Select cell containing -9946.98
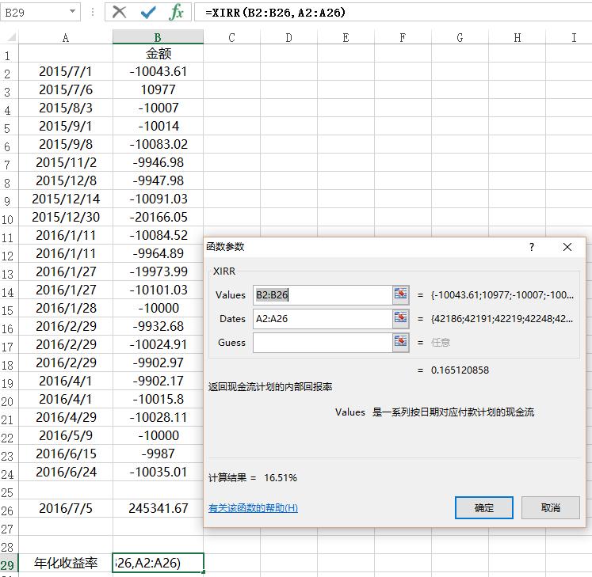This screenshot has height=577, width=592. point(158,162)
